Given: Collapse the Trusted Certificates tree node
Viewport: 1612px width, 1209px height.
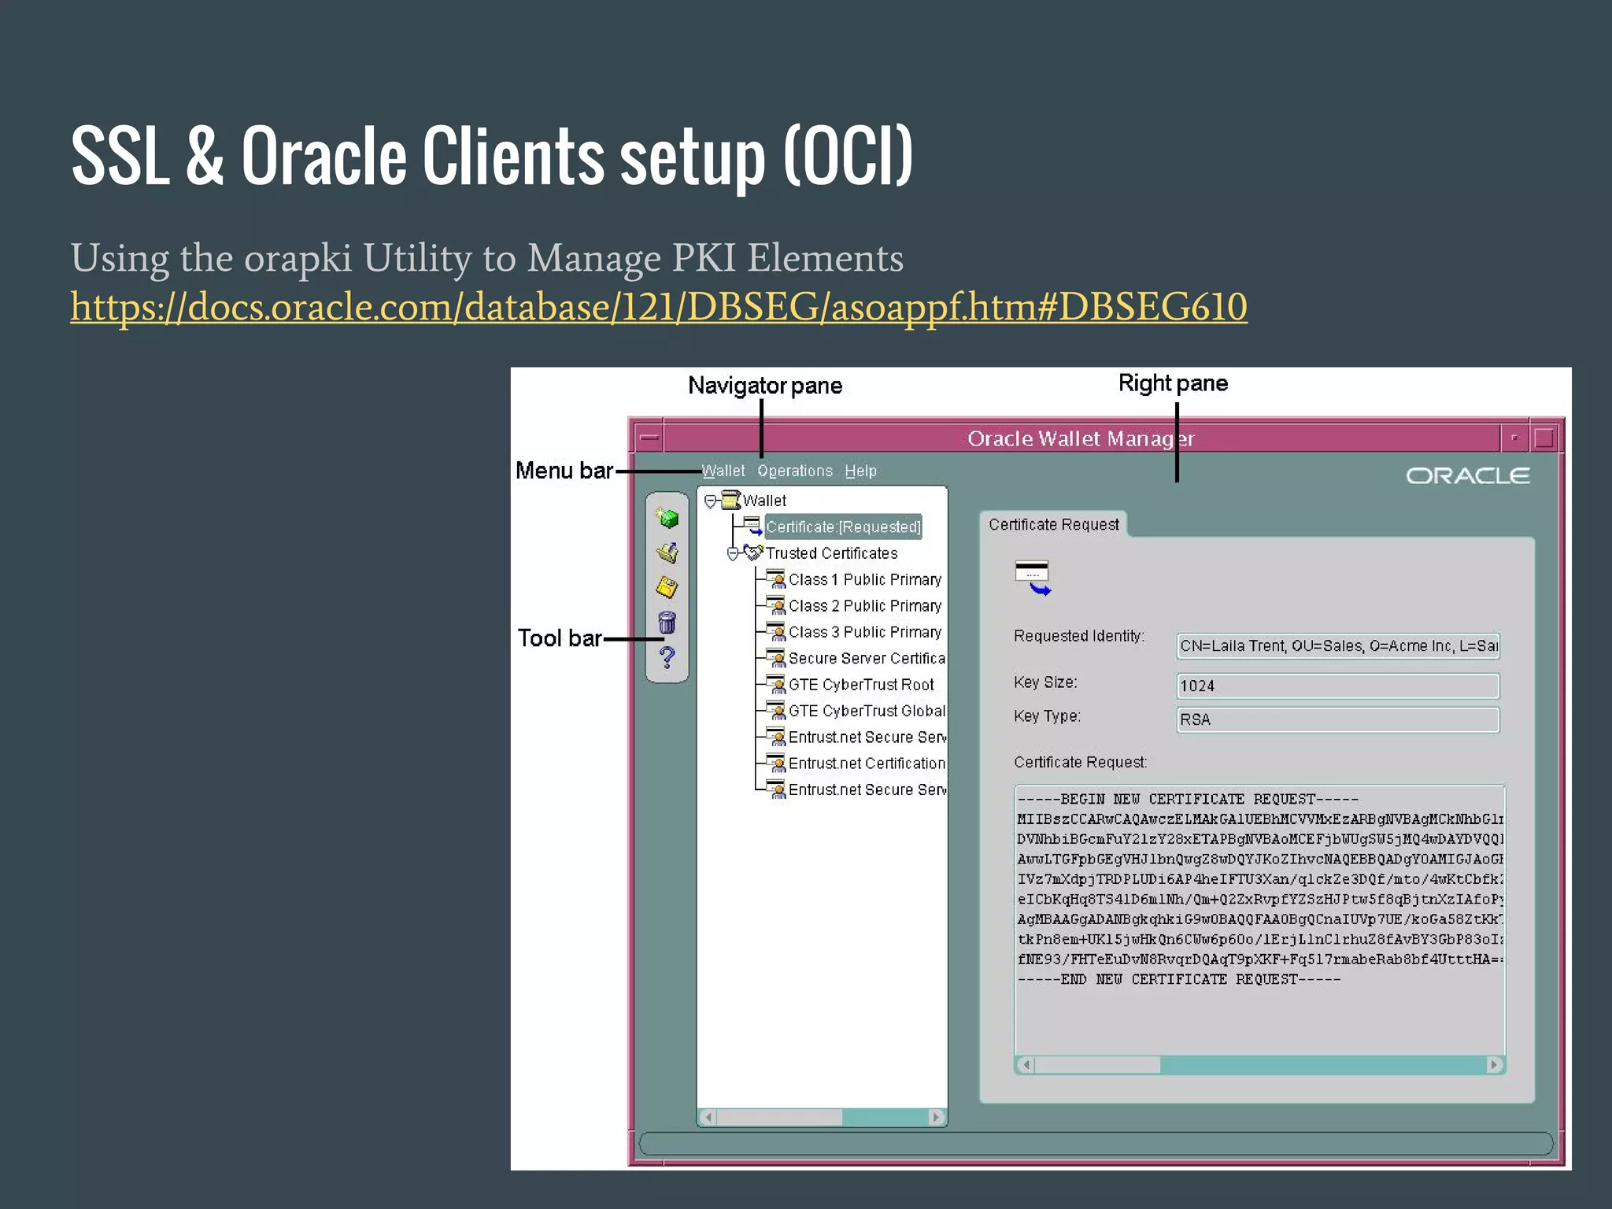Looking at the screenshot, I should point(733,553).
